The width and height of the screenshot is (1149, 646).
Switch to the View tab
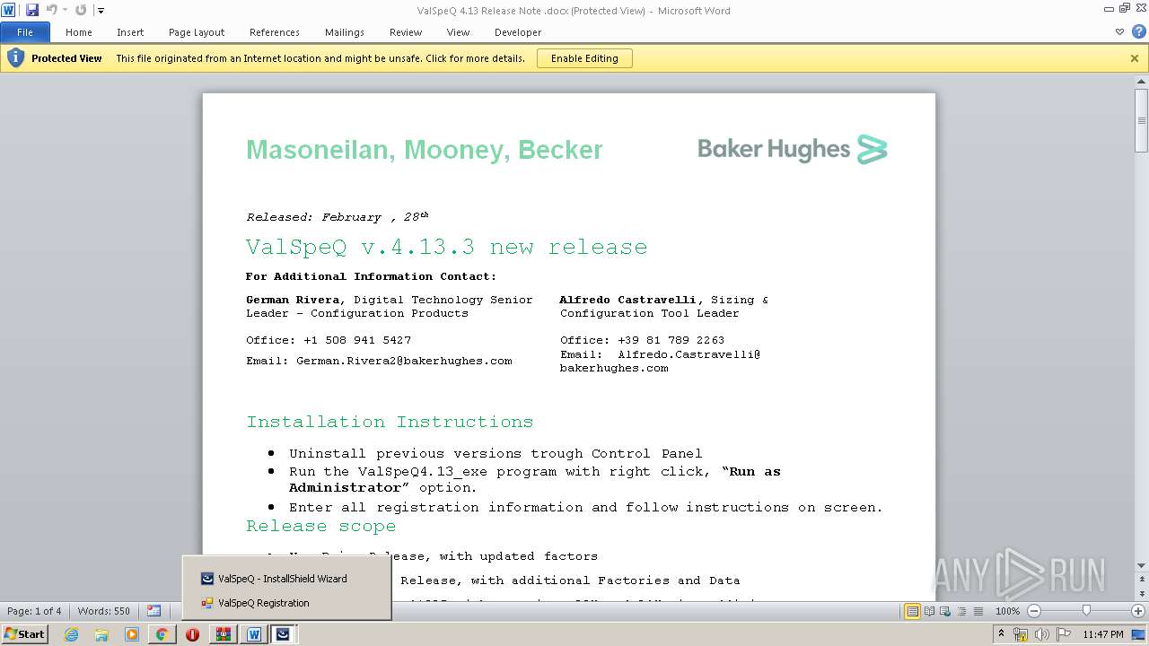point(458,32)
